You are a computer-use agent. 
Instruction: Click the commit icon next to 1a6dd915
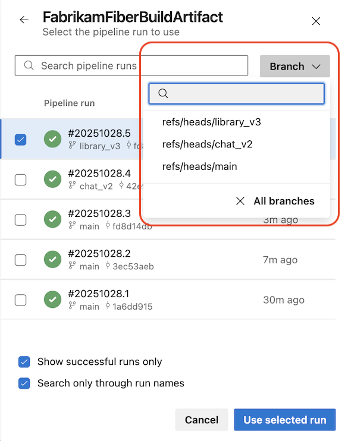click(108, 305)
